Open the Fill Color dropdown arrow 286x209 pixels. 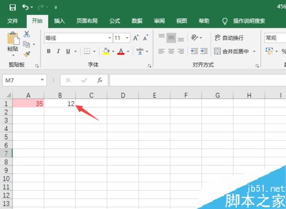tap(113, 52)
